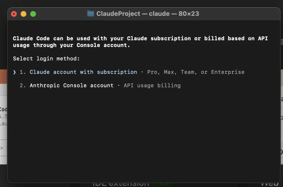Expand the chevron in the background window's left edge
Viewport: 283px width, 187px height.
pyautogui.click(x=2, y=148)
